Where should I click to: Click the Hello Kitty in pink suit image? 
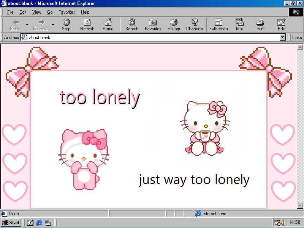point(84,159)
